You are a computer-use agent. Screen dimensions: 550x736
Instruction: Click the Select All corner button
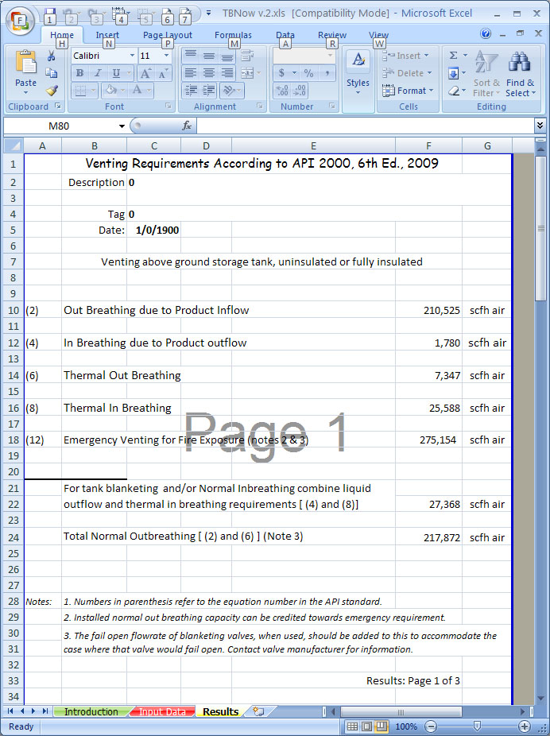[14, 146]
